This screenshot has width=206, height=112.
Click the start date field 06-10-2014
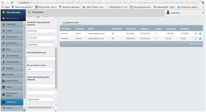tap(41, 31)
